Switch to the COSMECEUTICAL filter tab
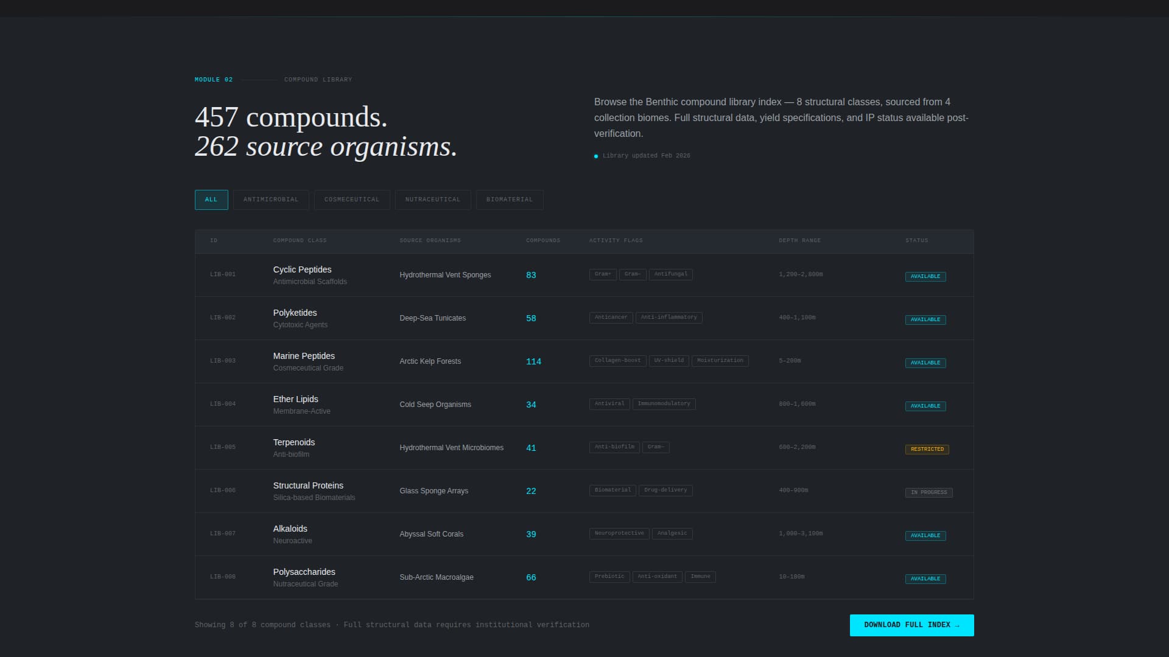The width and height of the screenshot is (1169, 657). coord(352,200)
